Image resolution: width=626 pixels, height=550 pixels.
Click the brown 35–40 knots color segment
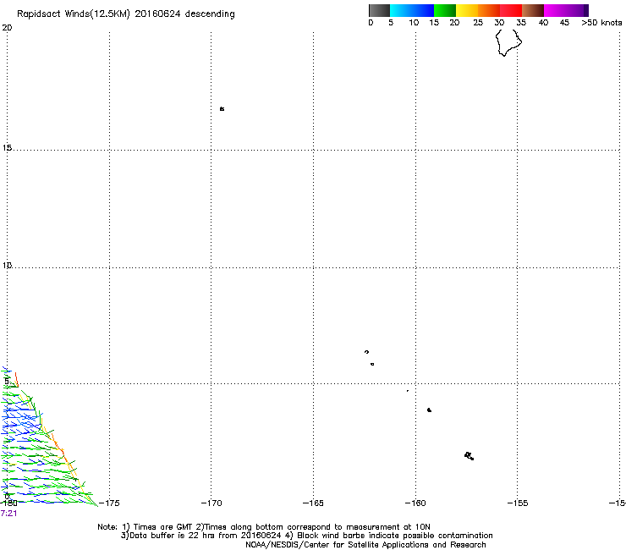[x=533, y=10]
